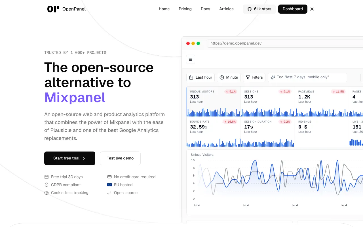The width and height of the screenshot is (363, 227).
Task: Click the cookie icon beside Cookie-less tracking
Action: click(x=47, y=193)
